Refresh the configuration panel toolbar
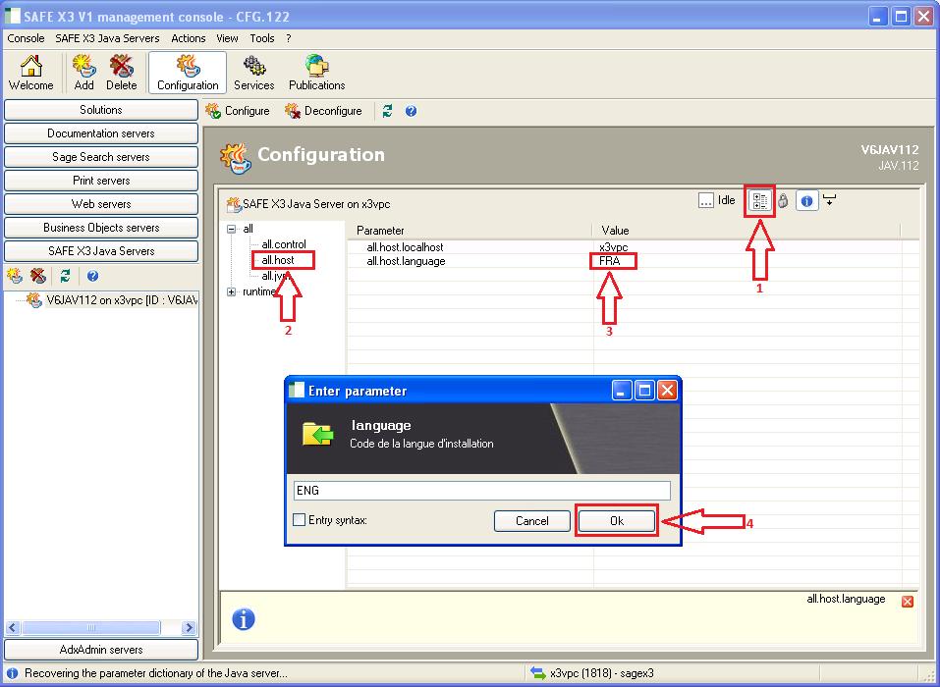The height and width of the screenshot is (687, 940). pyautogui.click(x=387, y=111)
